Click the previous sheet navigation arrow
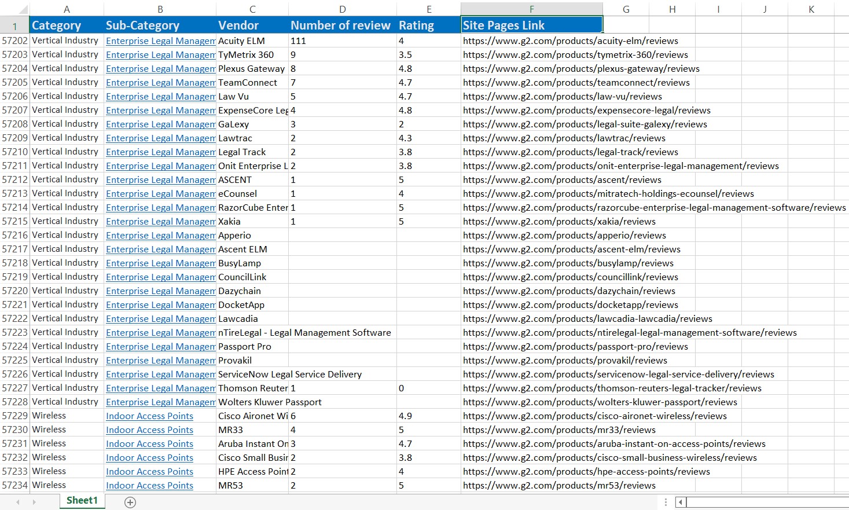This screenshot has height=510, width=849. (x=18, y=502)
